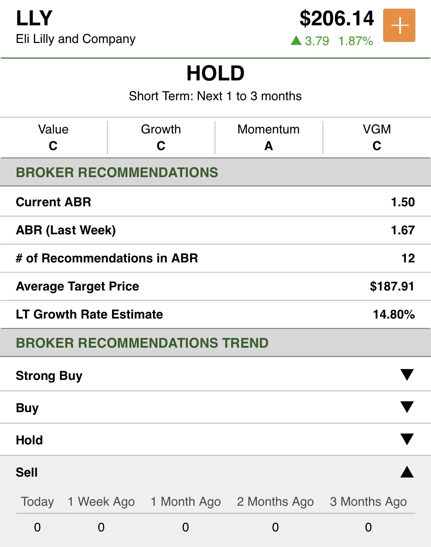Select the Value score C cell

(x=53, y=137)
